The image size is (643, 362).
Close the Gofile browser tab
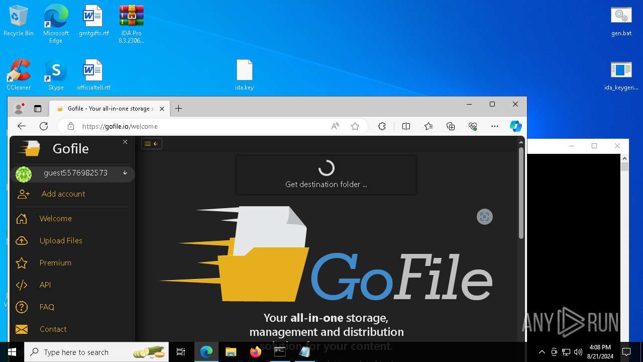162,109
